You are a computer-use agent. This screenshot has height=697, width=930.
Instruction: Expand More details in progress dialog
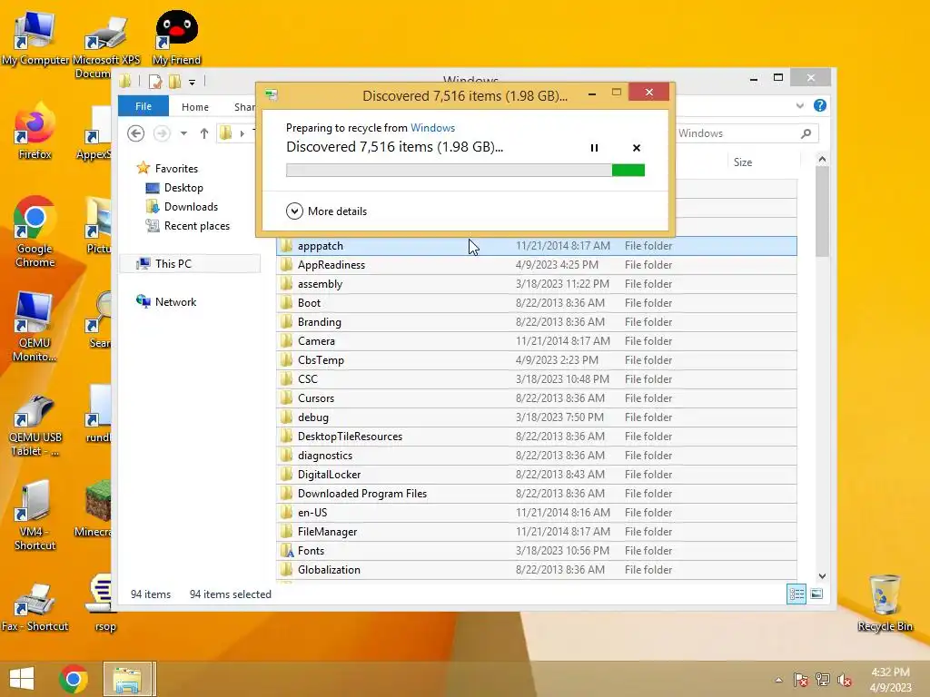click(x=326, y=211)
